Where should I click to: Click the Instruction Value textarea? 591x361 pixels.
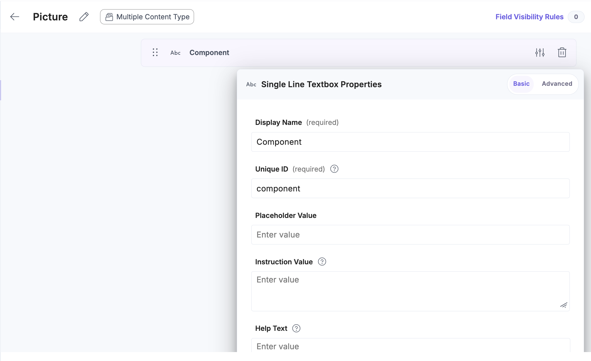[410, 291]
